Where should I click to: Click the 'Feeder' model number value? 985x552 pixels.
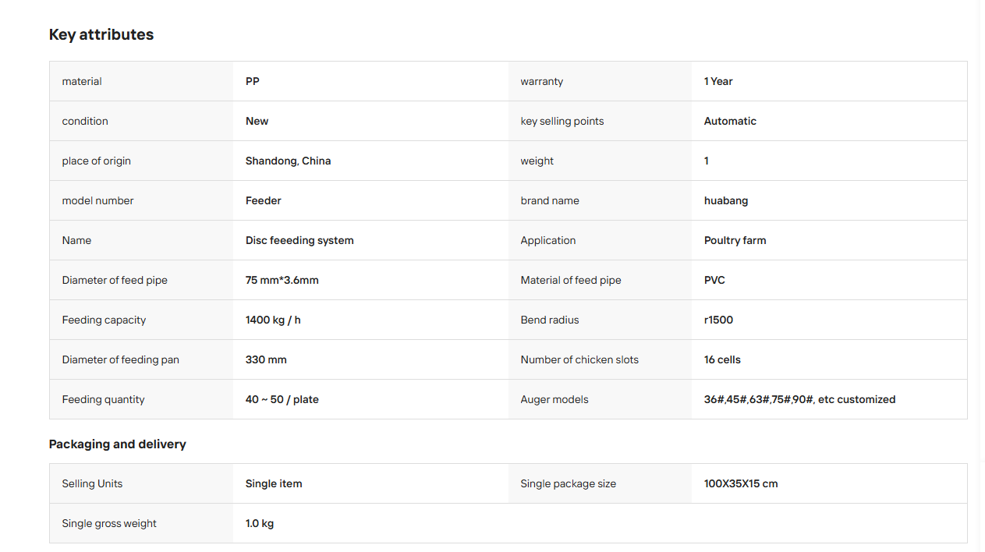(x=263, y=200)
